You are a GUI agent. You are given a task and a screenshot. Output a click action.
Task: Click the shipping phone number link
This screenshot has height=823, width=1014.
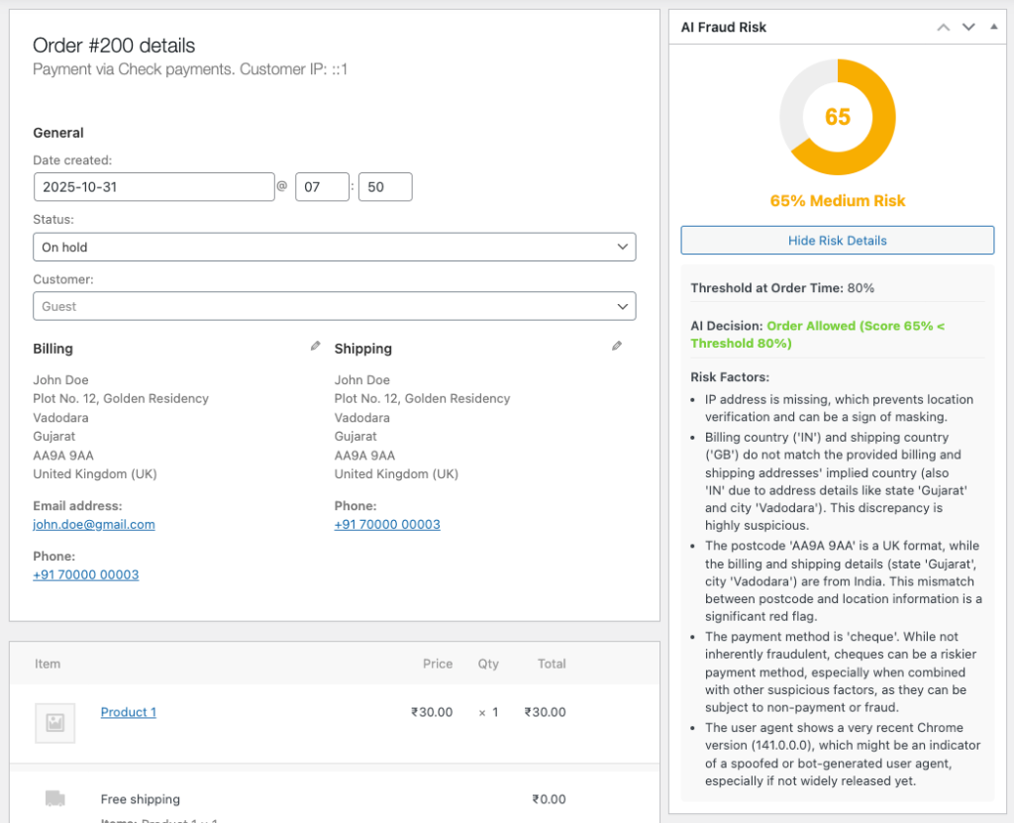pos(387,524)
